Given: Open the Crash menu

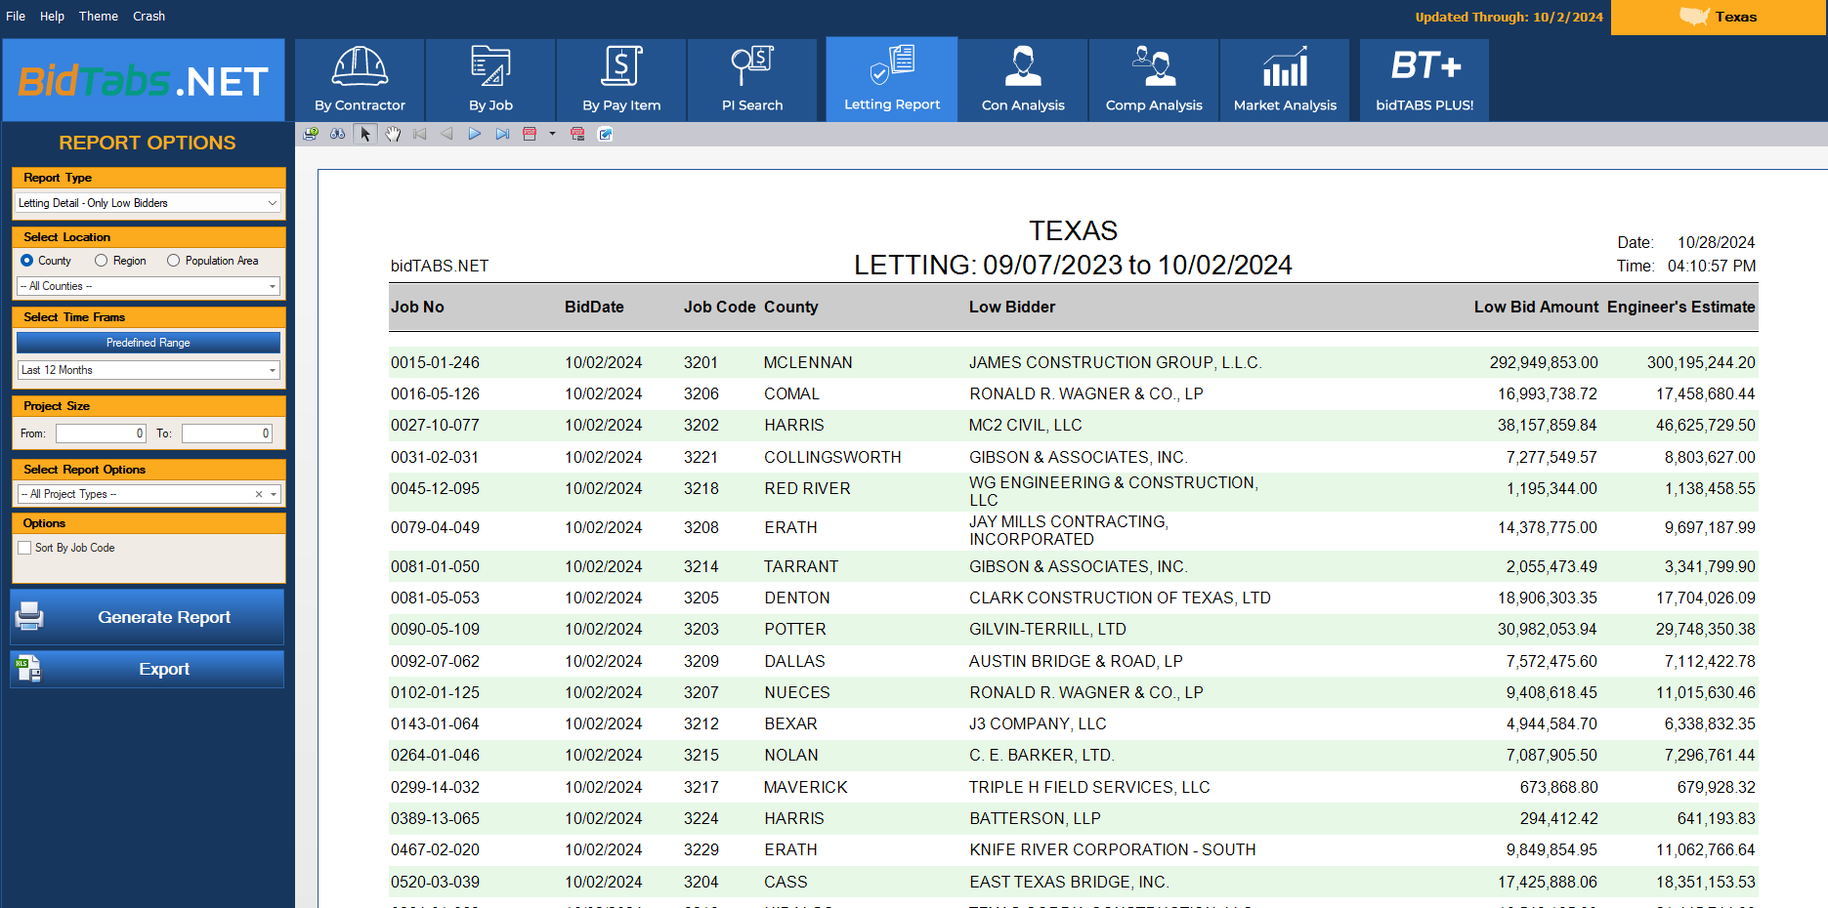Looking at the screenshot, I should (x=149, y=17).
